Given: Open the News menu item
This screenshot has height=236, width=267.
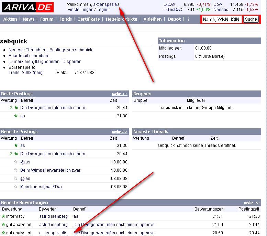Looking at the screenshot, I should pos(29,19).
